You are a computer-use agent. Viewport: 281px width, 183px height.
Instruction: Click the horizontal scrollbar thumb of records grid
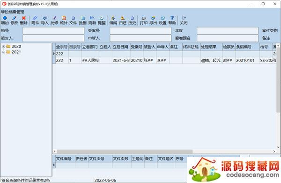[125, 151]
